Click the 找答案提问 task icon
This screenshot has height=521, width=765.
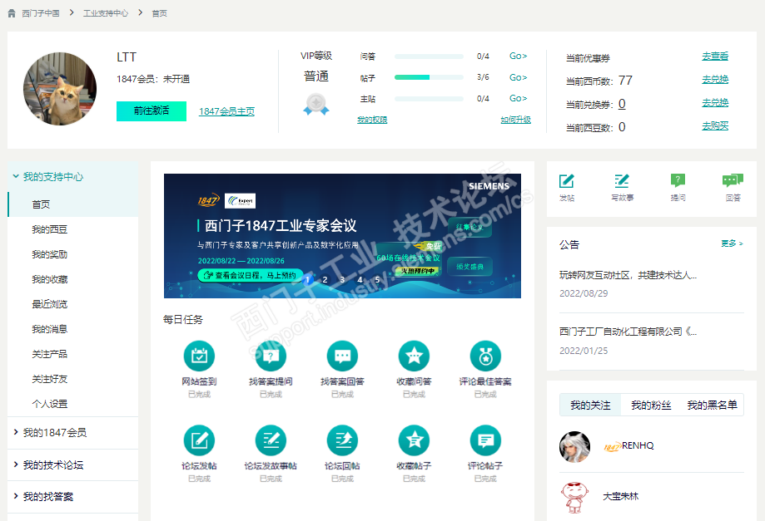(271, 356)
